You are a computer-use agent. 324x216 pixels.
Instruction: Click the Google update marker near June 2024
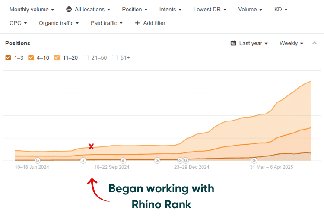(x=37, y=160)
